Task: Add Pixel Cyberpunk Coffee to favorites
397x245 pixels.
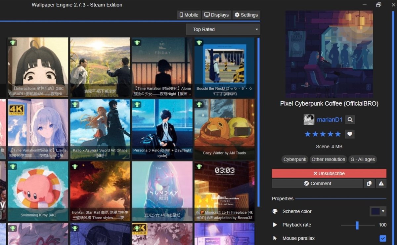Action: (350, 134)
